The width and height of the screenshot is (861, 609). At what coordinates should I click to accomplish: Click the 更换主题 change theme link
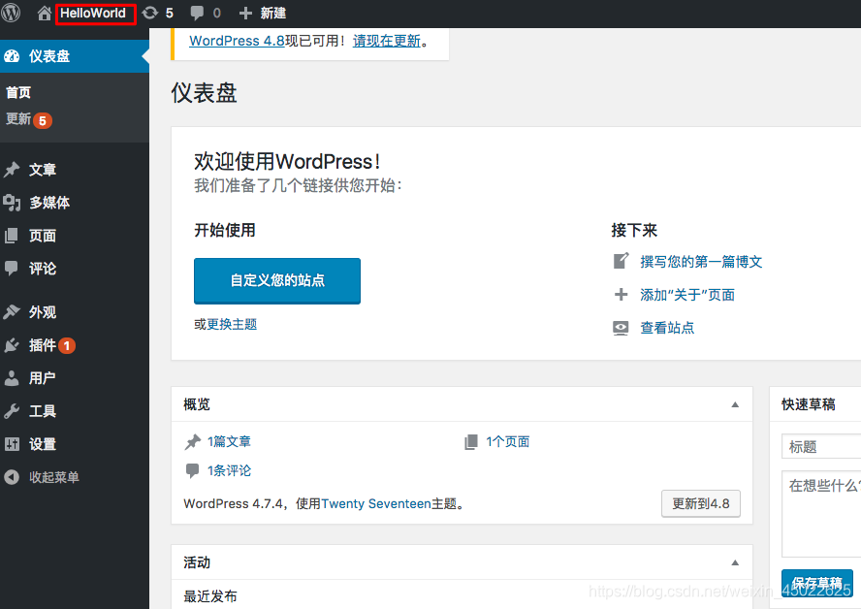click(x=233, y=325)
